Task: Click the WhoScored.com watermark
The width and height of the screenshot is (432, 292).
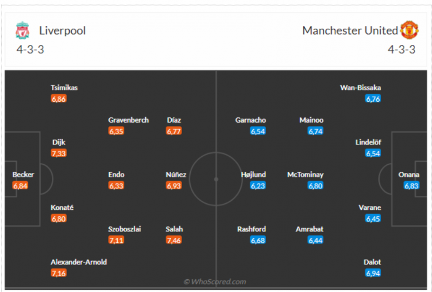Action: (215, 282)
